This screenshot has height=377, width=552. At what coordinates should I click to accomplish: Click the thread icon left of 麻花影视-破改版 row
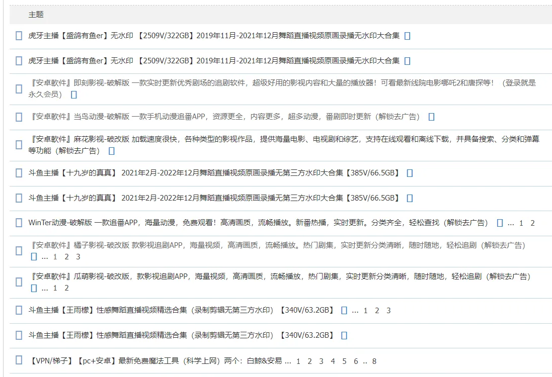coord(19,145)
